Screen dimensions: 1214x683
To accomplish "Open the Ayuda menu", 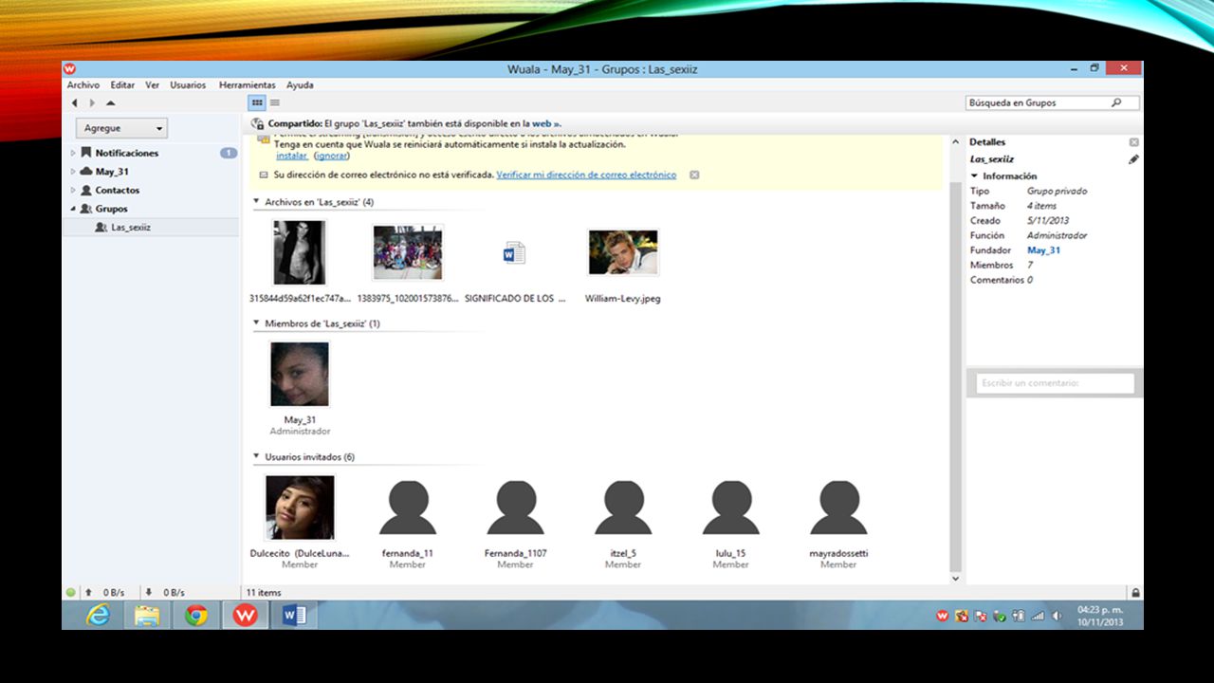I will pyautogui.click(x=300, y=84).
